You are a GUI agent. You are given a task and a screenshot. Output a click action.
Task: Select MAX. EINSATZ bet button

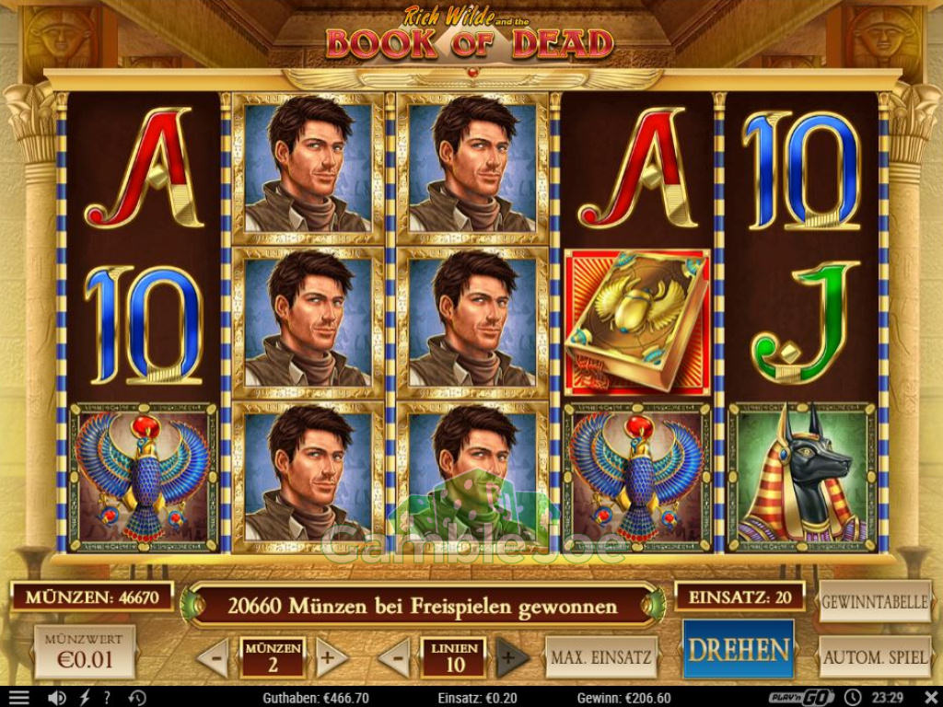pos(601,657)
